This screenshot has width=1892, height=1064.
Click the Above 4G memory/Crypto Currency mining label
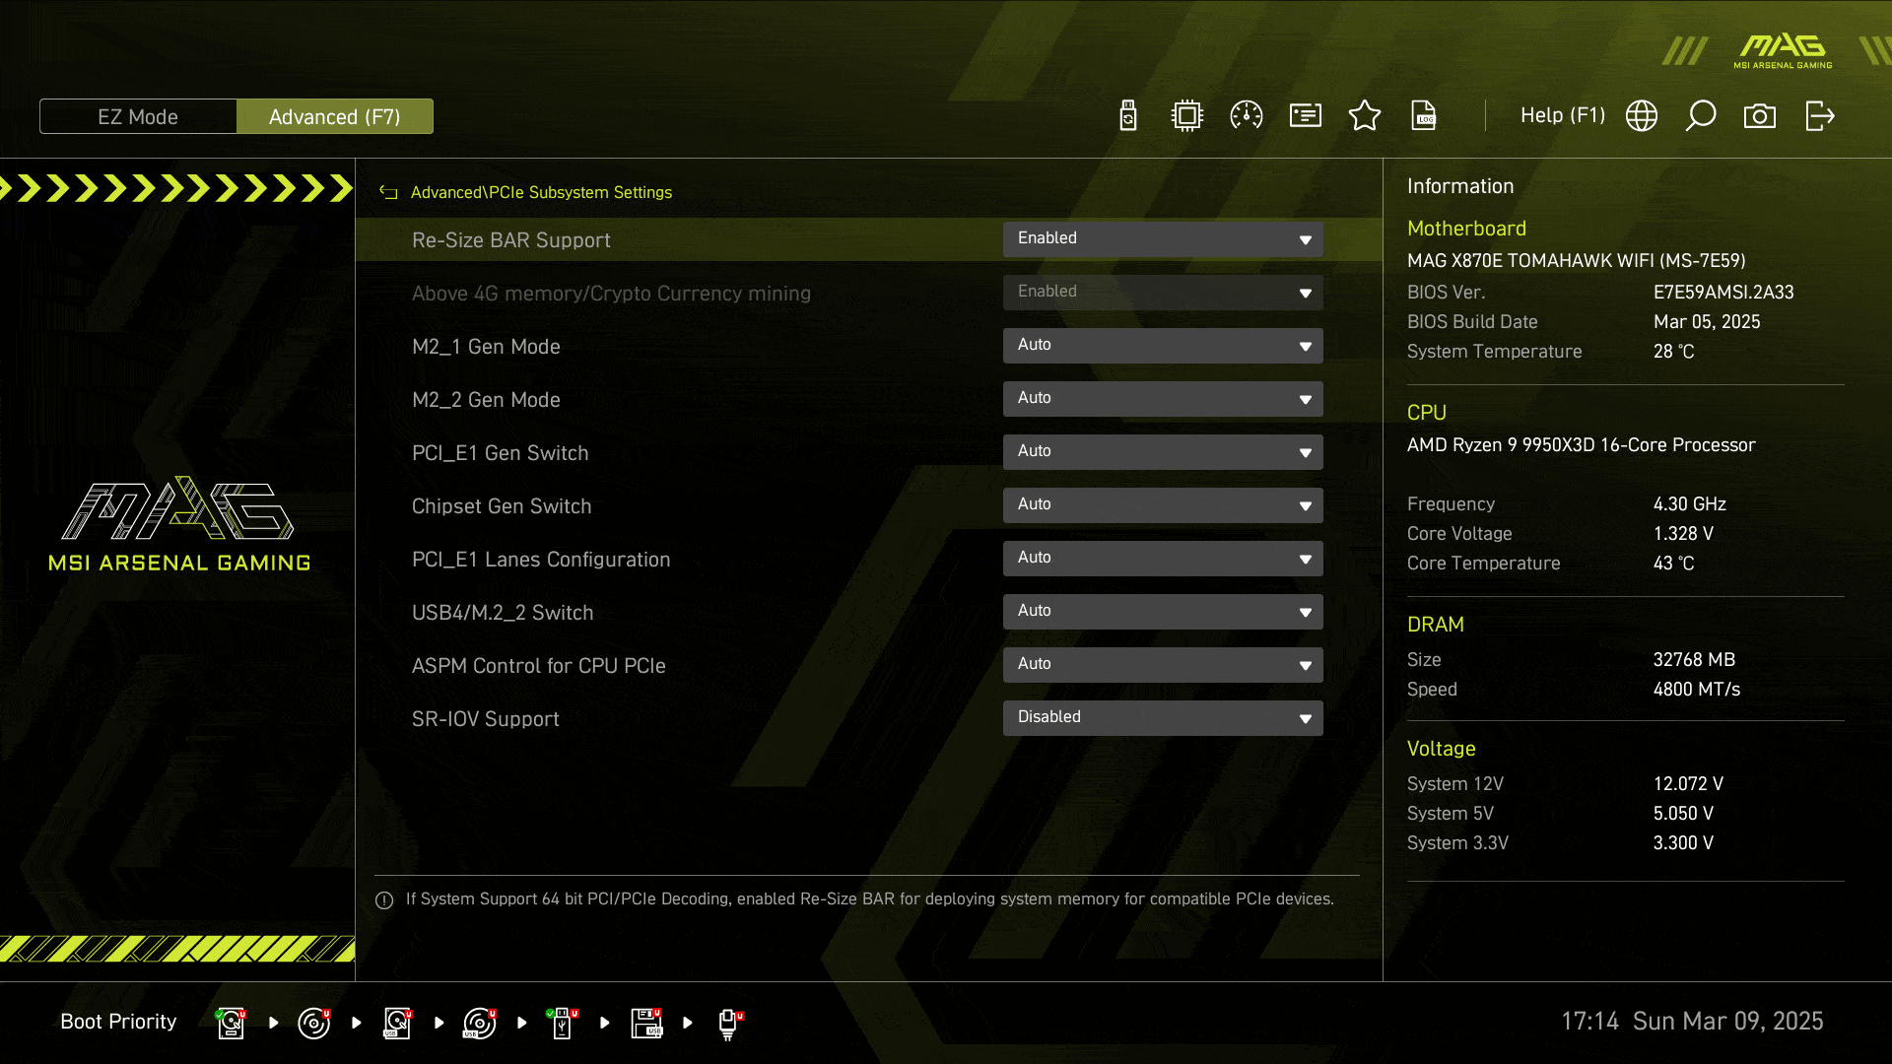tap(611, 294)
